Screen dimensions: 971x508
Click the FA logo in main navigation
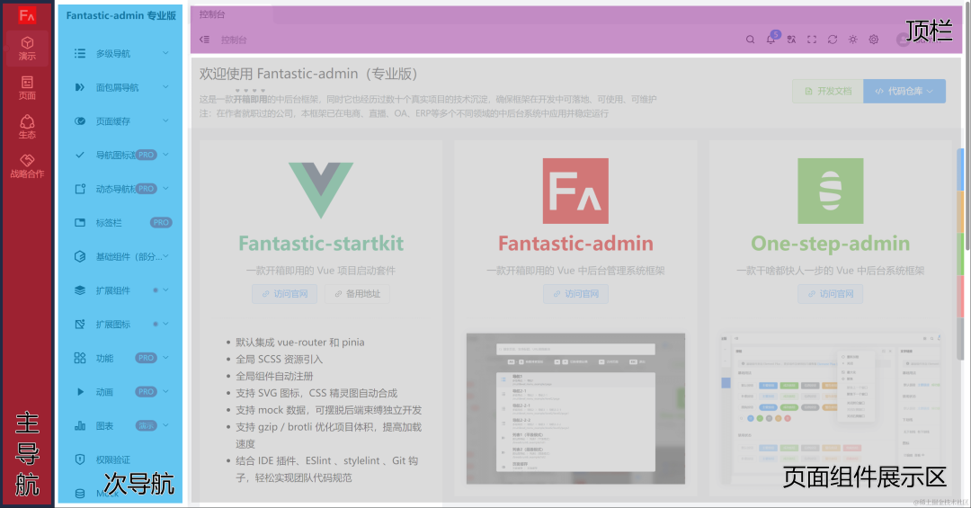pyautogui.click(x=27, y=15)
